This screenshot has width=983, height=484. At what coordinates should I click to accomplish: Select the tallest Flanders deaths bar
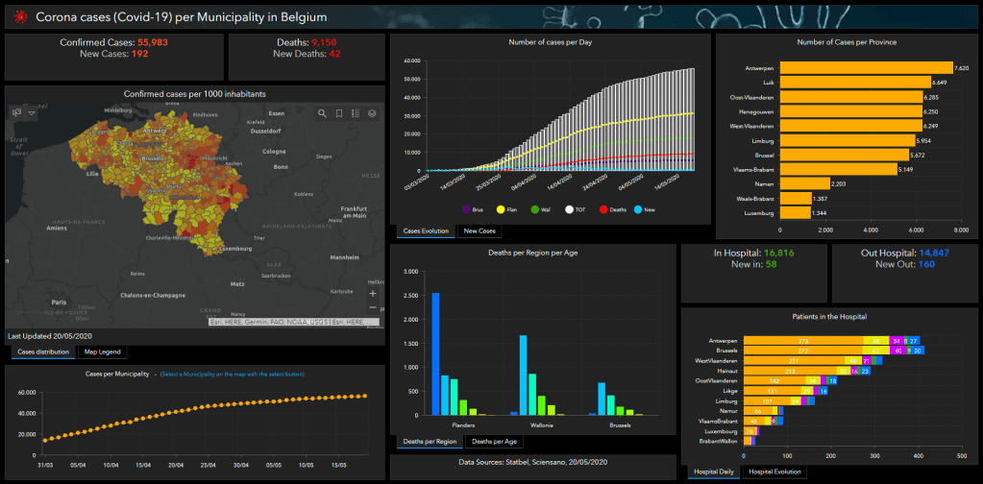pos(435,353)
